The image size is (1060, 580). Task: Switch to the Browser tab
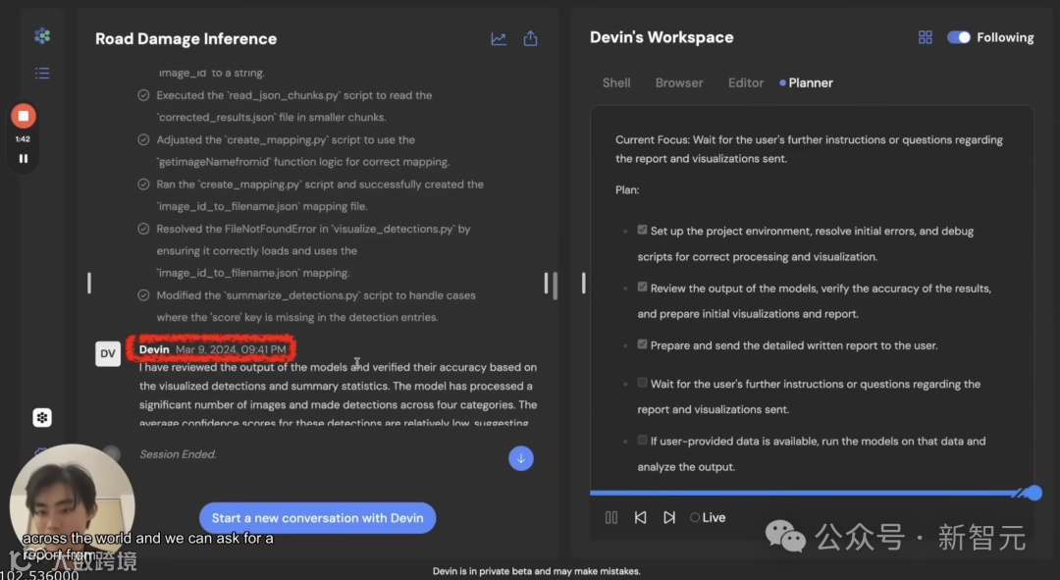(679, 82)
